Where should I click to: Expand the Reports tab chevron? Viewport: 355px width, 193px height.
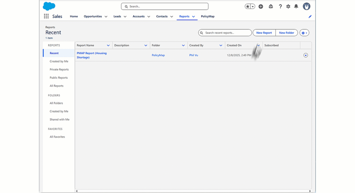(194, 17)
